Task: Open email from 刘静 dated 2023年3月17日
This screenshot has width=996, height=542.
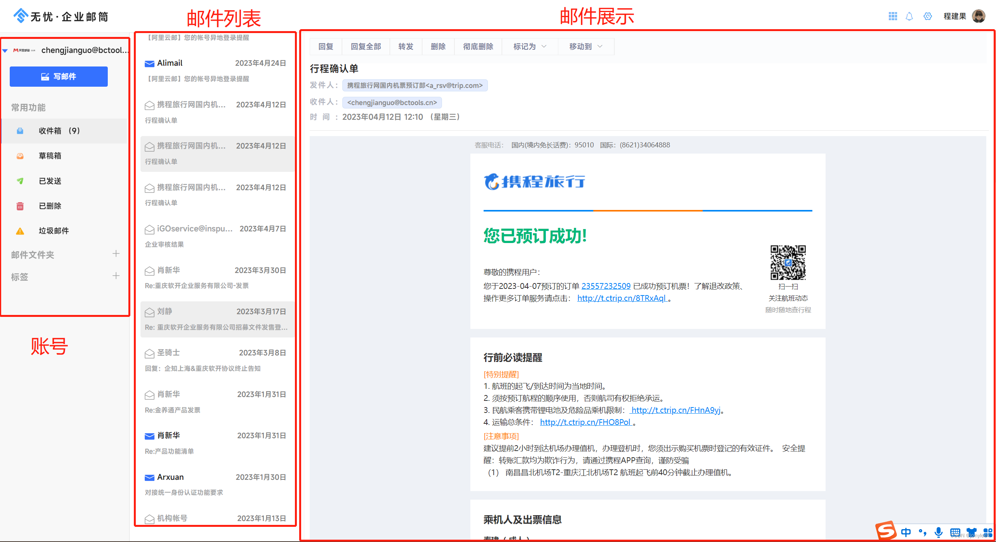Action: point(217,319)
